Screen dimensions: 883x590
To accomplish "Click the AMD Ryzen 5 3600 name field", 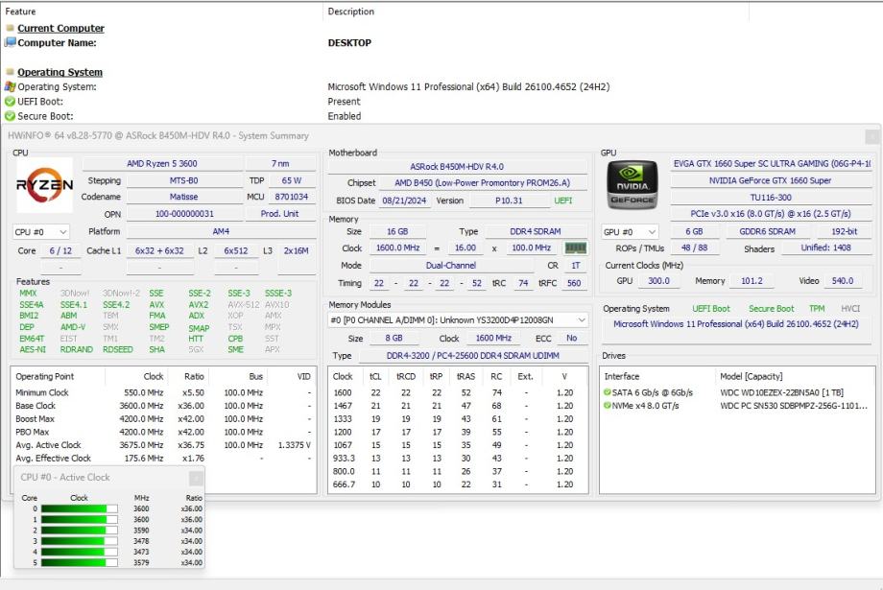I will (x=162, y=164).
